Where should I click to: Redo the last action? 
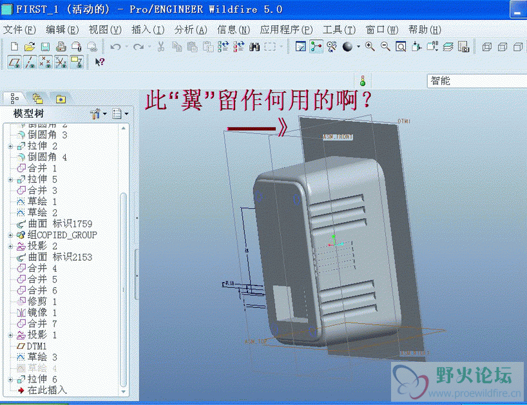pos(138,46)
